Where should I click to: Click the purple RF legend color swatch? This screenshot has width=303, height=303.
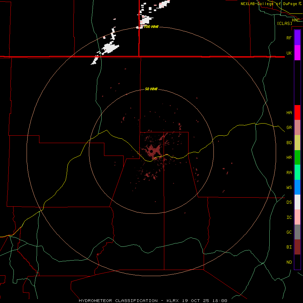[297, 37]
